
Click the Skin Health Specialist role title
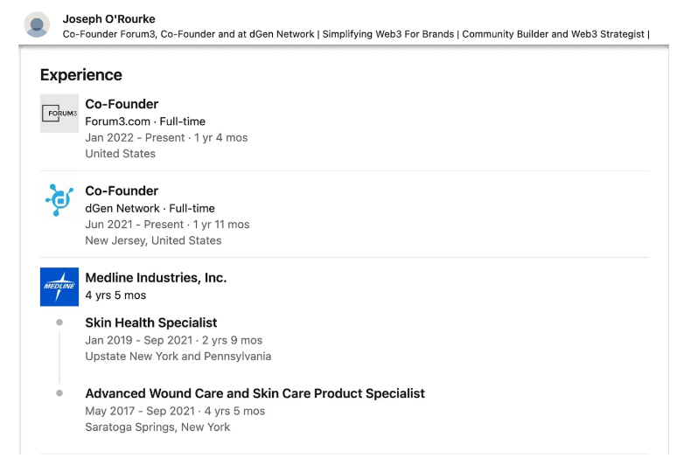(x=151, y=323)
